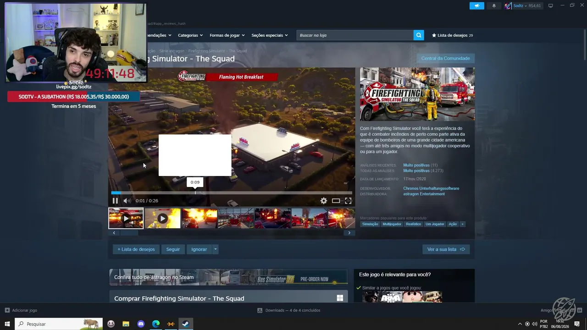Open Microsoft Edge from the taskbar

point(156,324)
